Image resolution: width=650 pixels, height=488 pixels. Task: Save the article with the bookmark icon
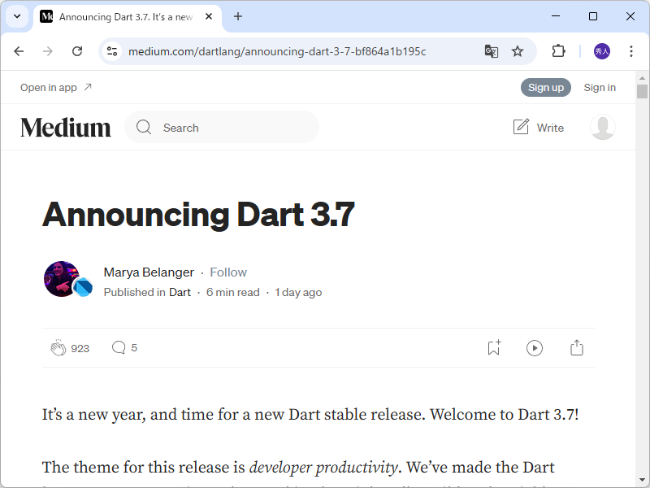pos(493,347)
